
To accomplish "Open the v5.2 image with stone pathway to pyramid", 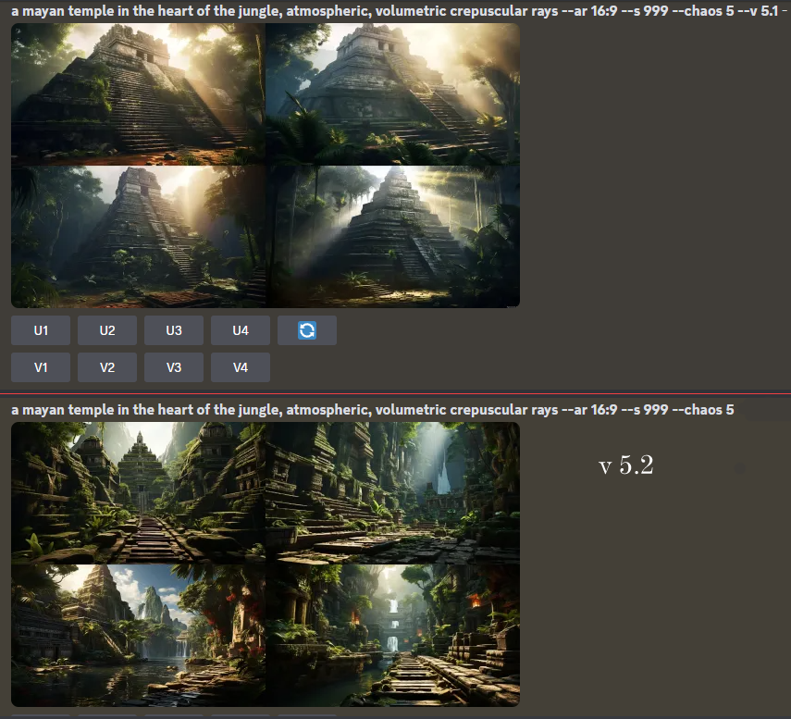I will 138,493.
